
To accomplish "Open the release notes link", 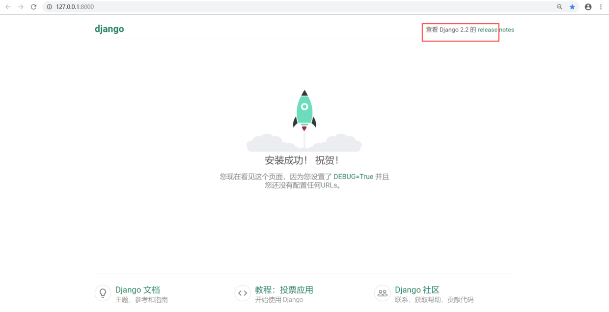I will click(496, 29).
